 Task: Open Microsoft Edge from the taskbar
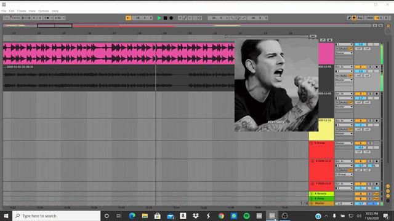tap(132, 215)
